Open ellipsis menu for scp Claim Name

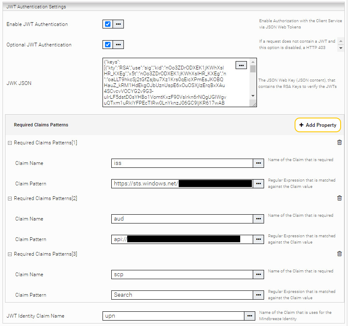click(258, 275)
